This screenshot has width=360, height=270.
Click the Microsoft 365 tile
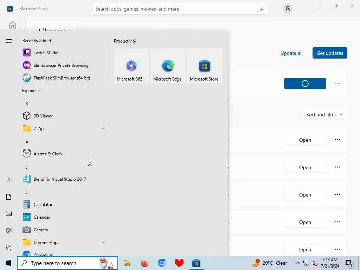[x=131, y=66]
